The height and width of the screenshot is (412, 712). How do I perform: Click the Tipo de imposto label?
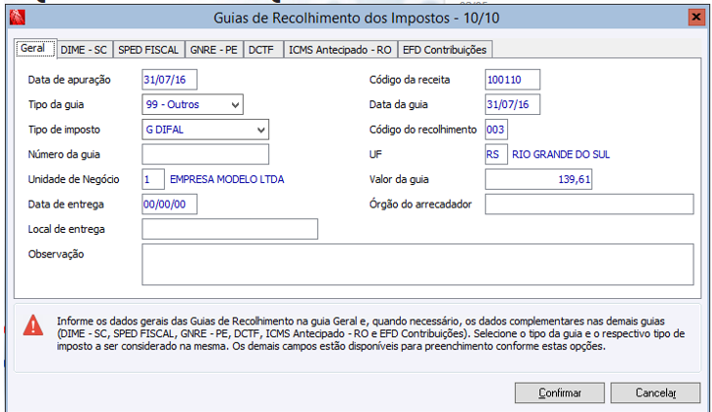click(x=64, y=130)
